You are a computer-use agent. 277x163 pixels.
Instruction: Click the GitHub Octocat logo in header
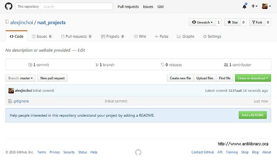pyautogui.click(x=8, y=7)
